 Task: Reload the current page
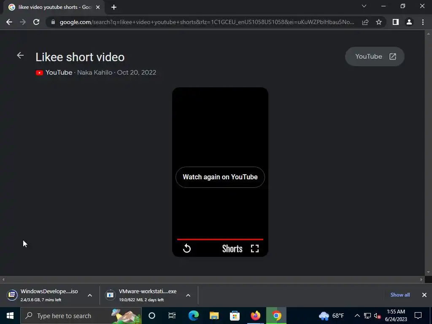(36, 22)
